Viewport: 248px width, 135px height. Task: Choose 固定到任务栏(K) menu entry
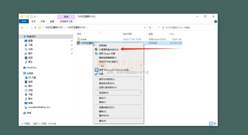click(x=118, y=83)
